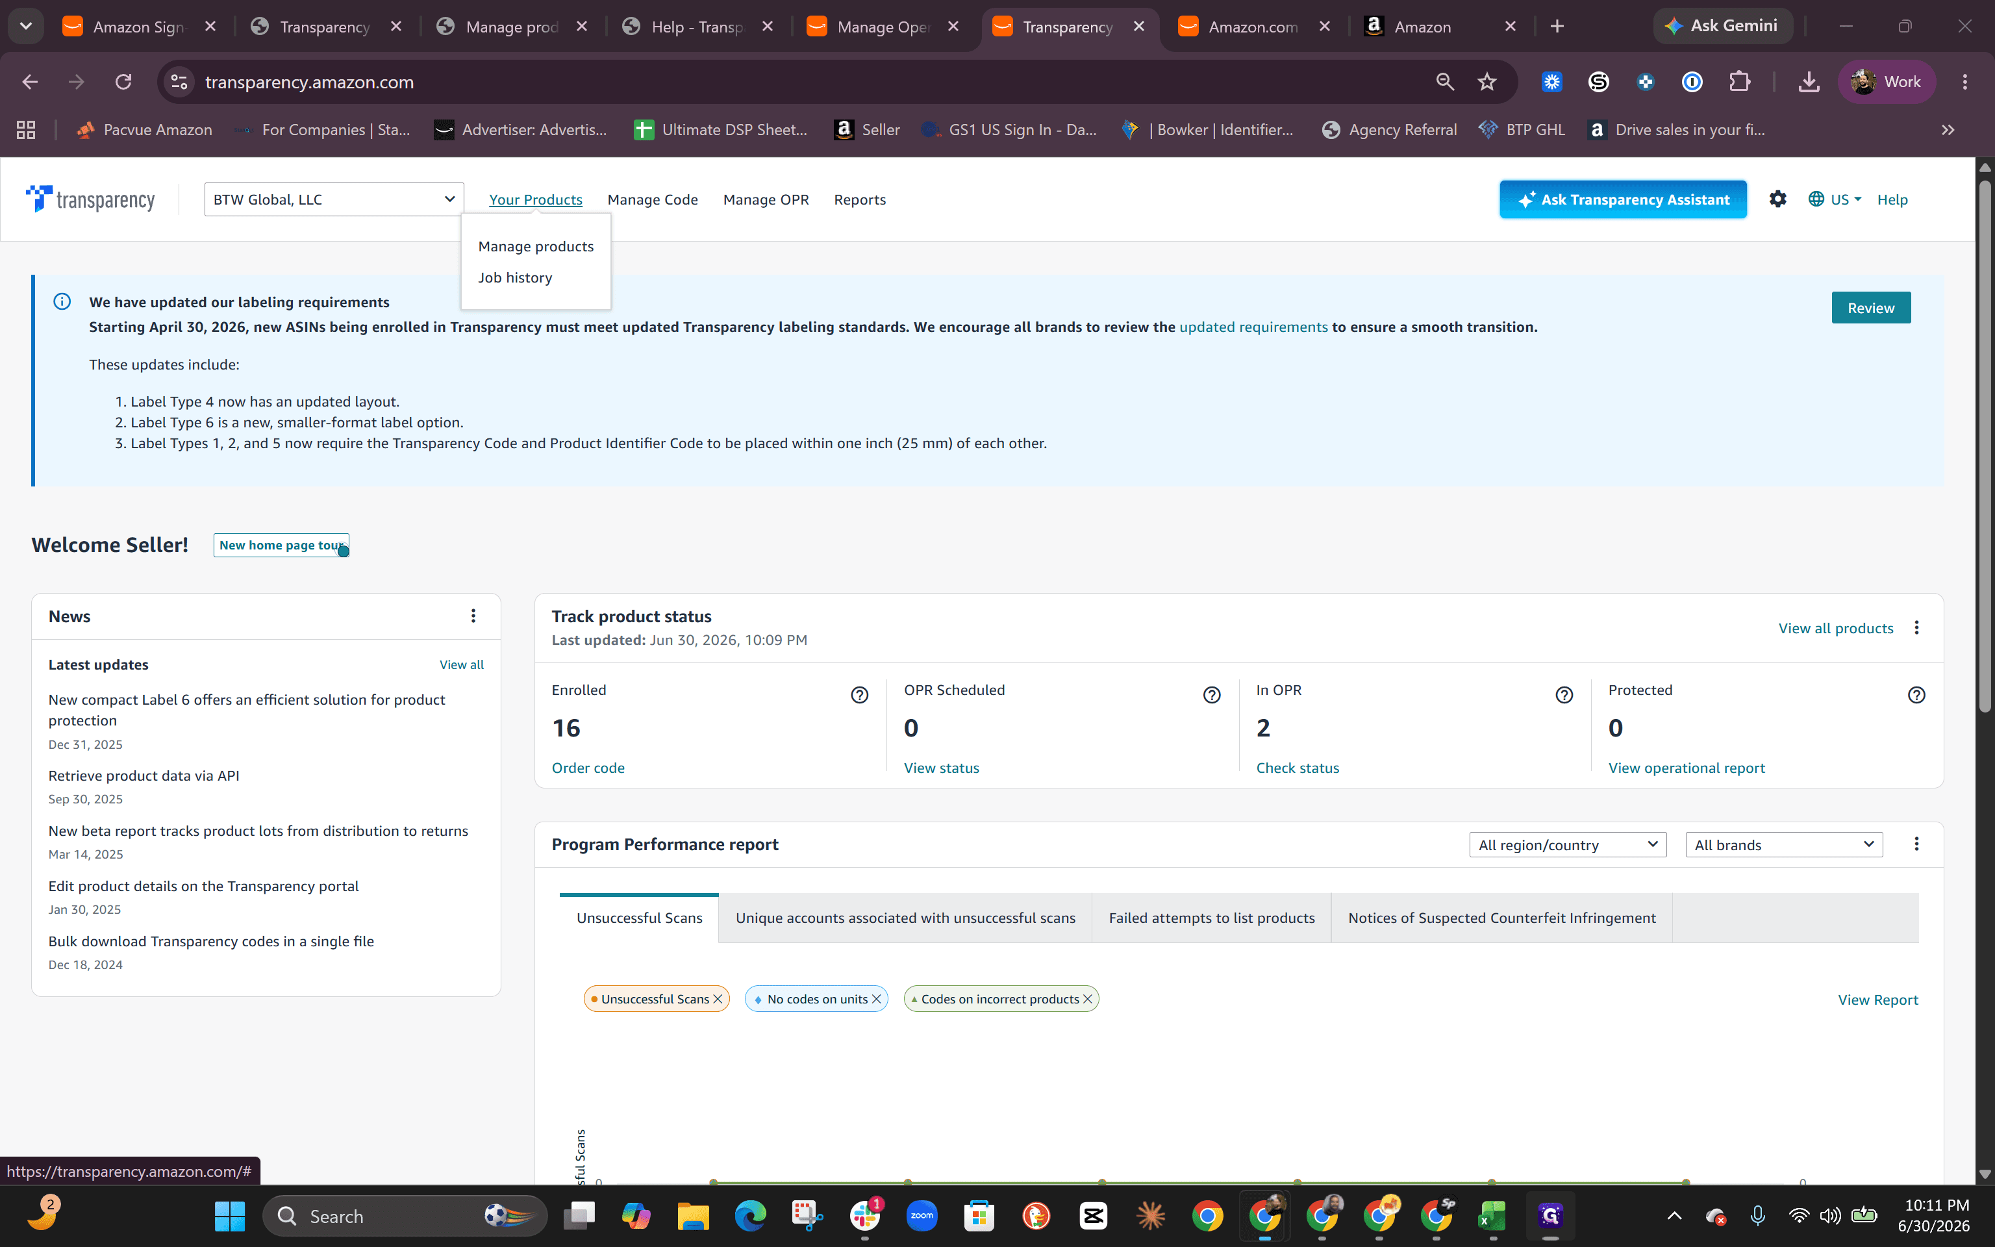Open the updated requirements link
1995x1247 pixels.
1253,327
